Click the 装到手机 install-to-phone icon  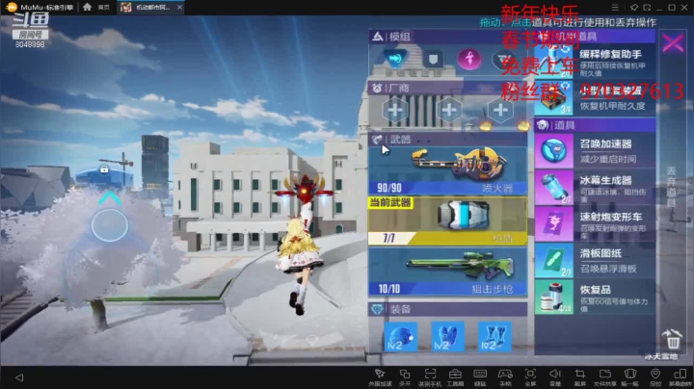point(430,377)
